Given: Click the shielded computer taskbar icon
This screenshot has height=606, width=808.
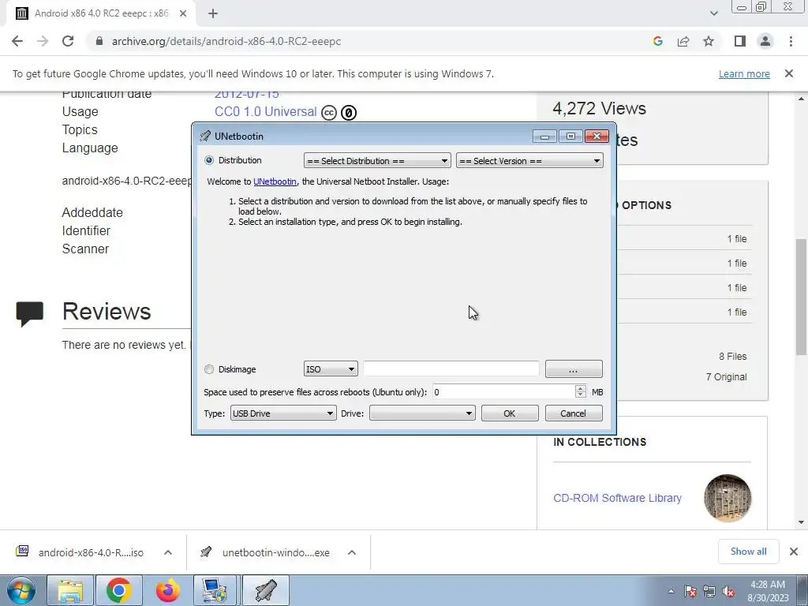Looking at the screenshot, I should pyautogui.click(x=215, y=590).
